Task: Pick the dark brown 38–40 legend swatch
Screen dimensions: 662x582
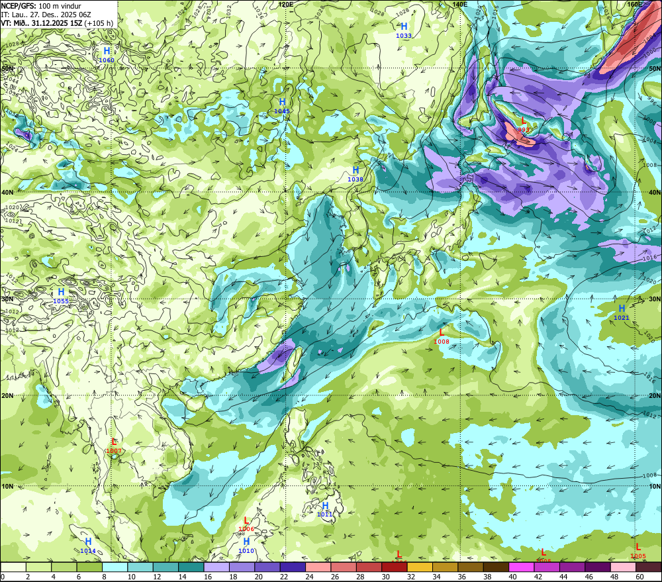Action: (x=496, y=567)
